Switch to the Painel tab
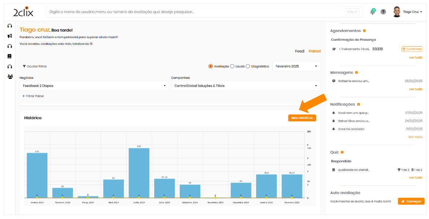Screen dimensions: 429x219 (314, 51)
